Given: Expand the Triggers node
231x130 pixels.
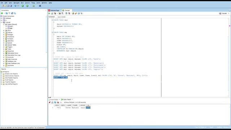Looking at the screenshot, I should [x=4, y=47].
